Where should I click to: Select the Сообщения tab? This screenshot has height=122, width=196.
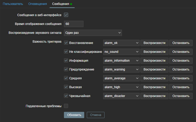pos(61,4)
